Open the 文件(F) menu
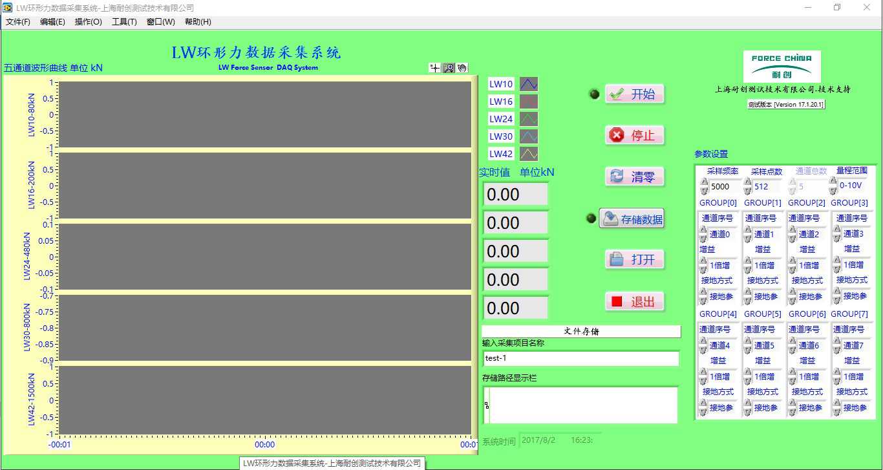 pos(18,22)
